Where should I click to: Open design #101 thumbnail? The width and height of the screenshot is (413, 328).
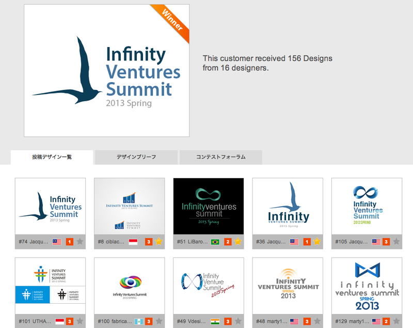50,286
